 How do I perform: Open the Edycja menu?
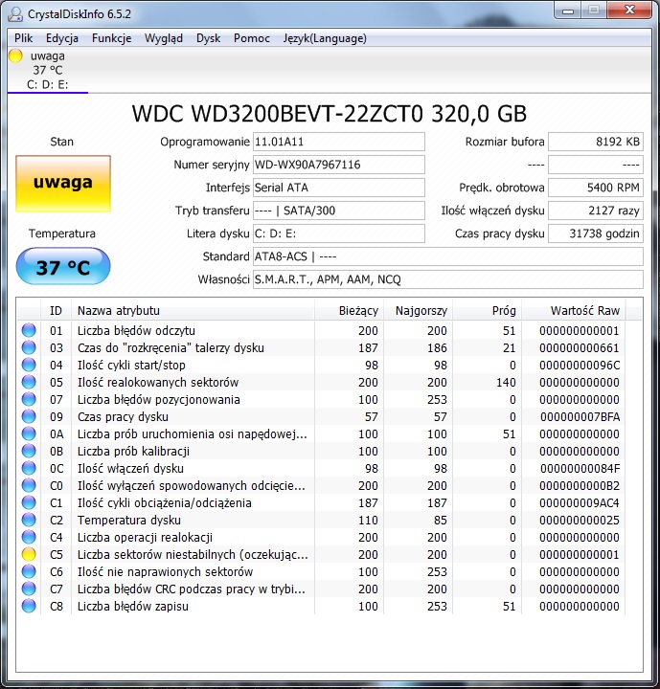pos(62,38)
